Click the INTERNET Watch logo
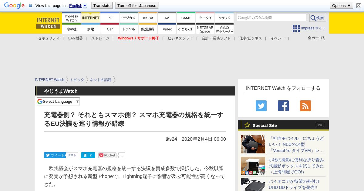Image resolution: width=364 pixels, height=191 pixels. click(x=48, y=23)
